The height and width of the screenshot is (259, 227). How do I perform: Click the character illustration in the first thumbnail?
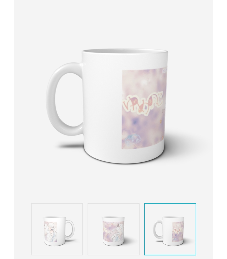pyautogui.click(x=50, y=232)
